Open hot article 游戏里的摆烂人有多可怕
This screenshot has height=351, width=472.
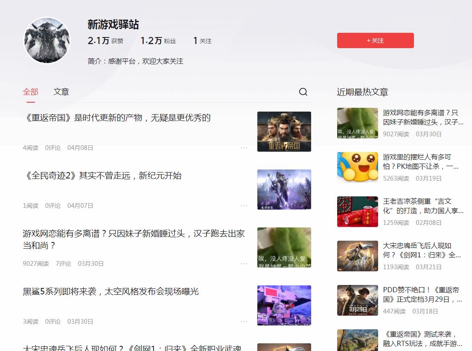[420, 162]
